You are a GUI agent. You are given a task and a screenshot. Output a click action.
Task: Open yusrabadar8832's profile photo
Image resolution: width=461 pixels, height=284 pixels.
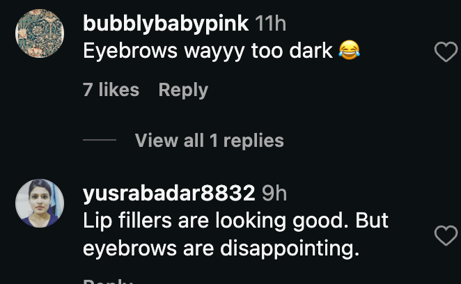click(x=40, y=203)
